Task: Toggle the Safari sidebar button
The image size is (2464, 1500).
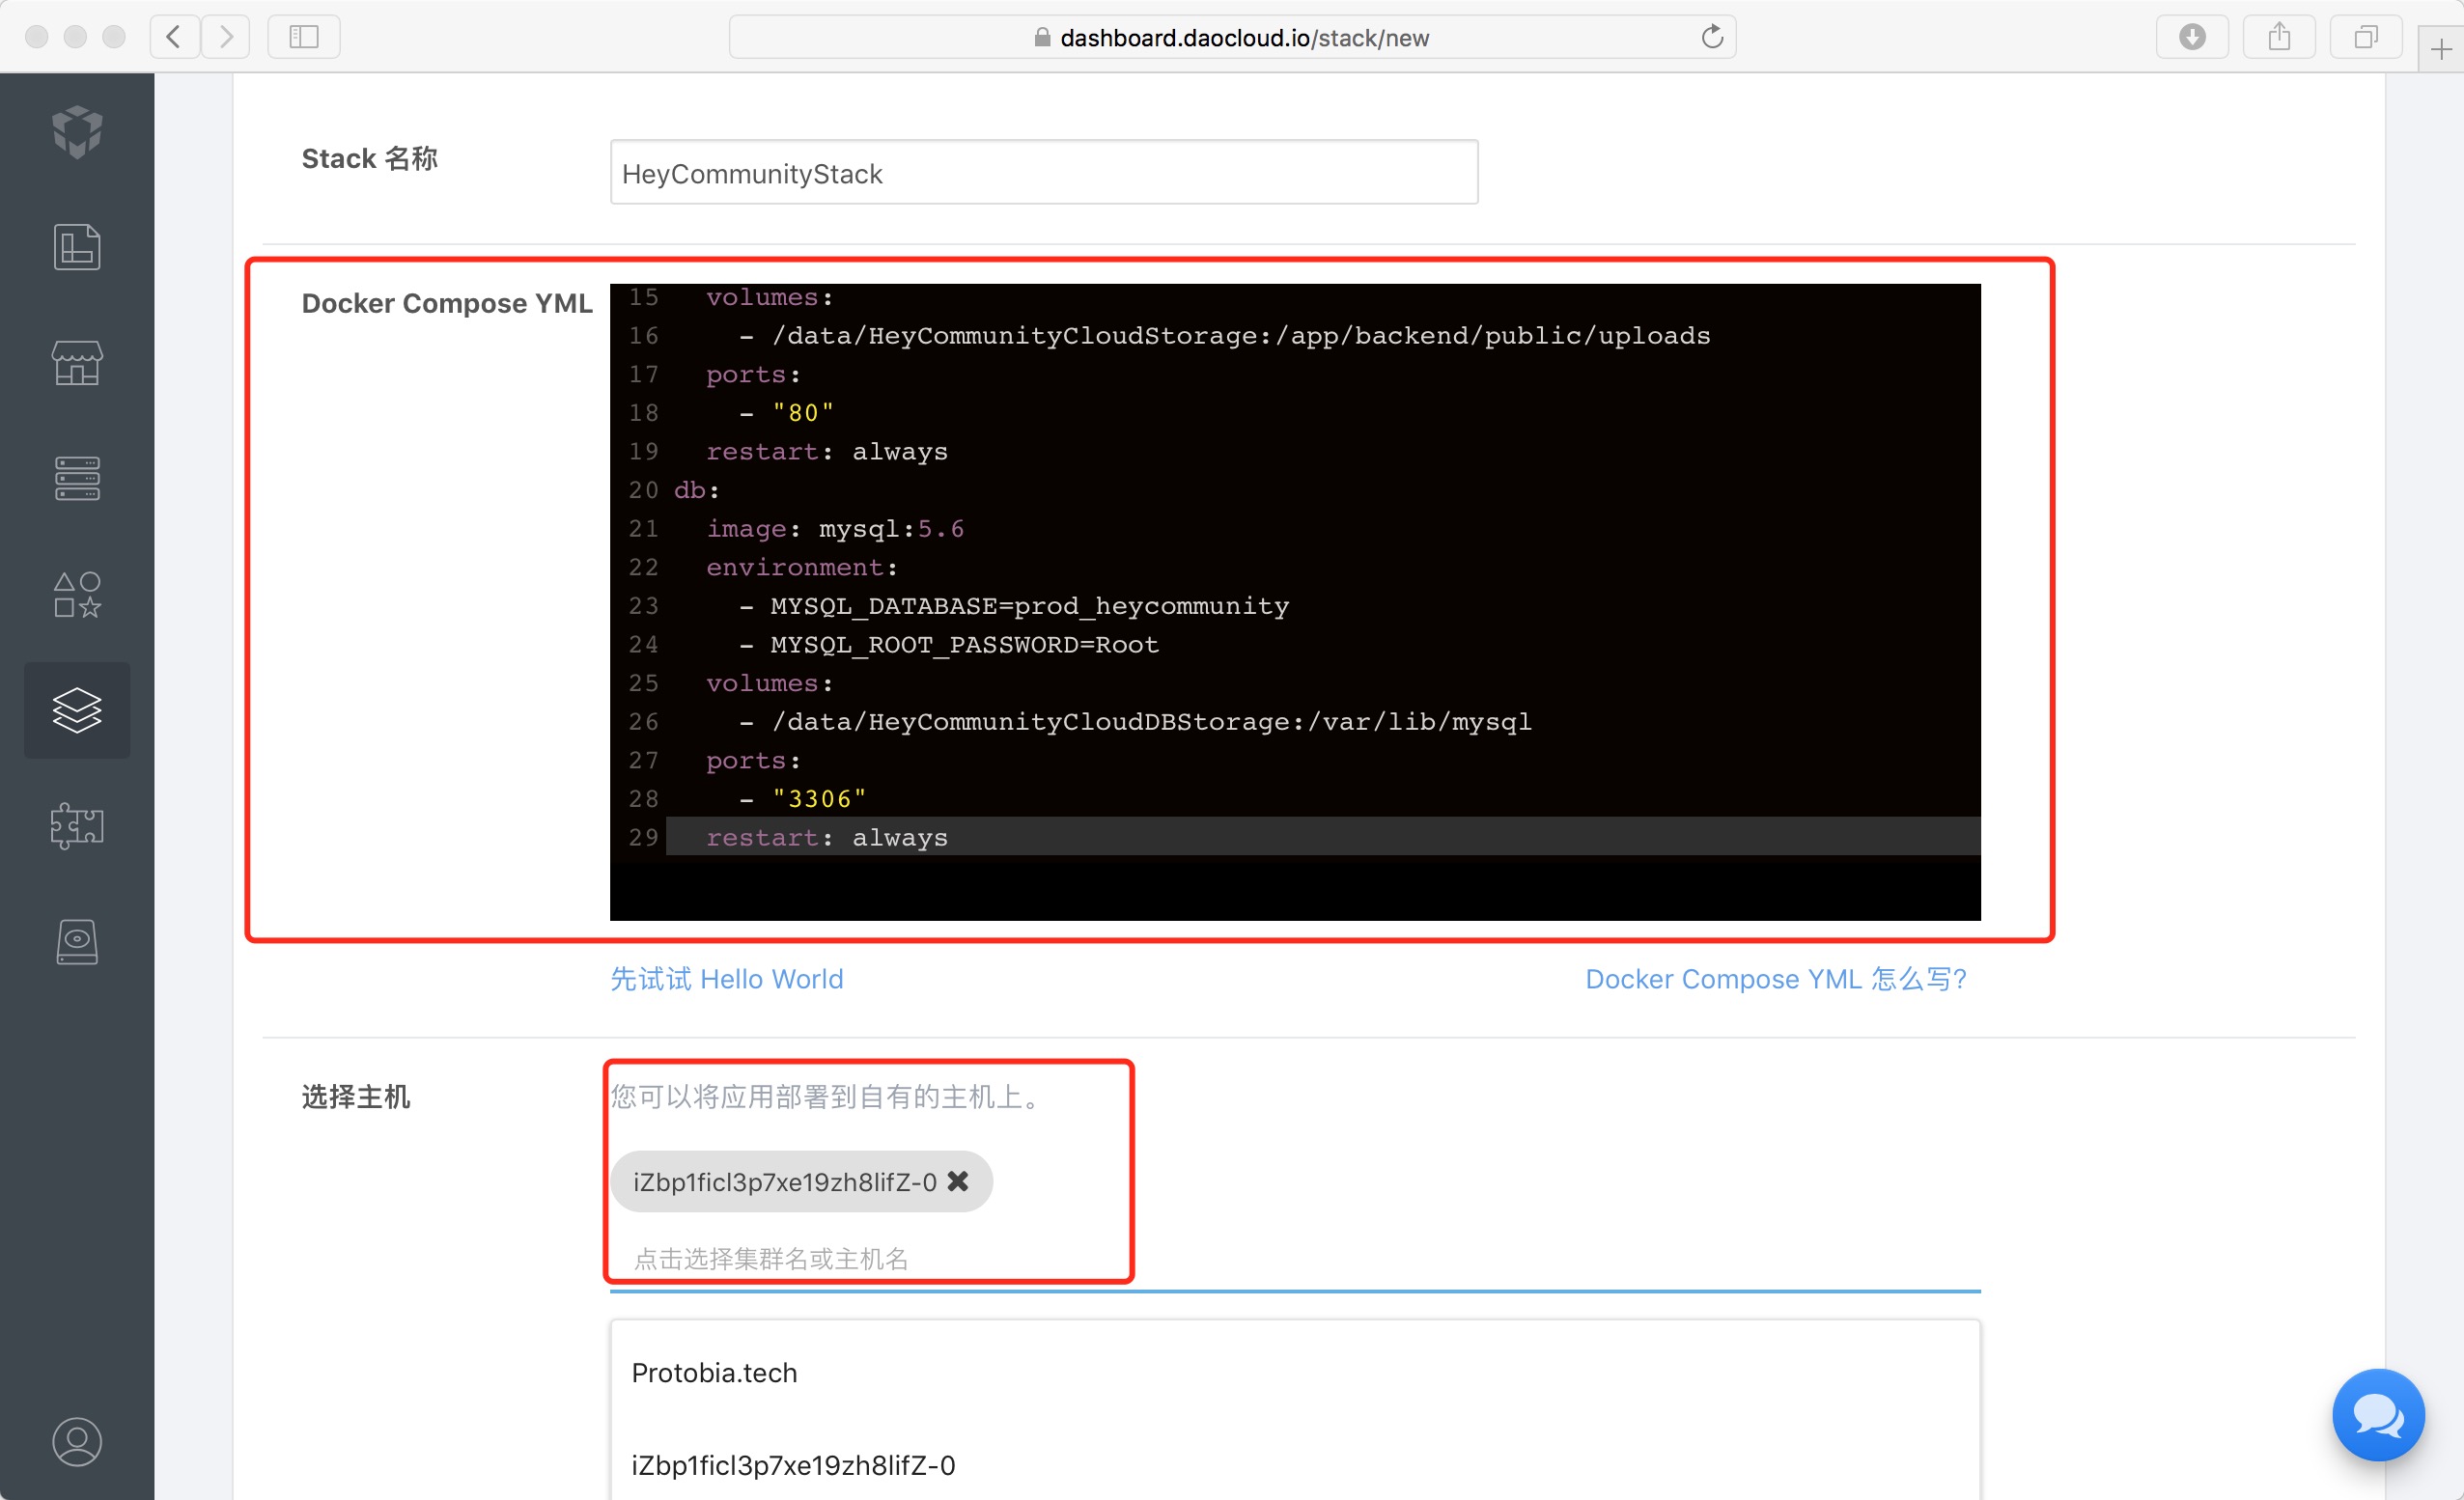Action: [x=304, y=37]
